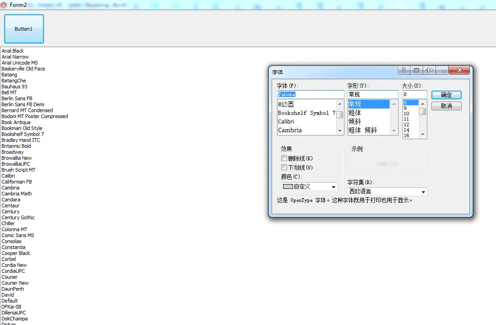Image resolution: width=496 pixels, height=325 pixels.
Task: Click the size list scrollbar thumb
Action: point(423,112)
